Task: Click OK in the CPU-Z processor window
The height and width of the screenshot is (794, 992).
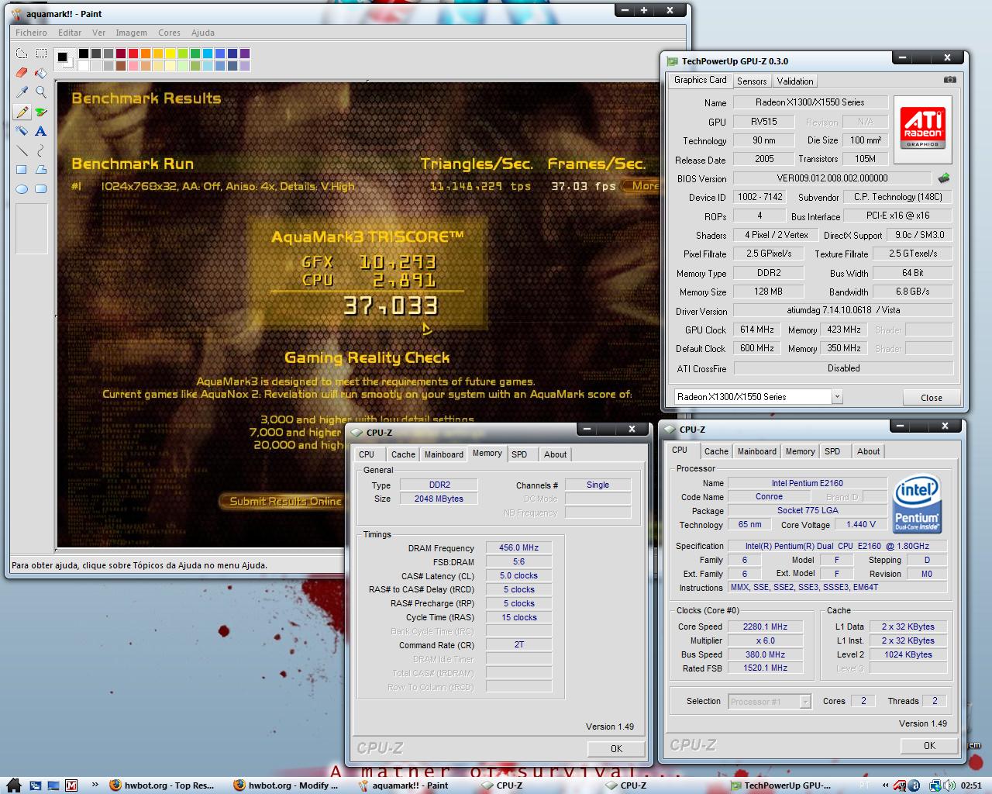Action: pos(929,745)
